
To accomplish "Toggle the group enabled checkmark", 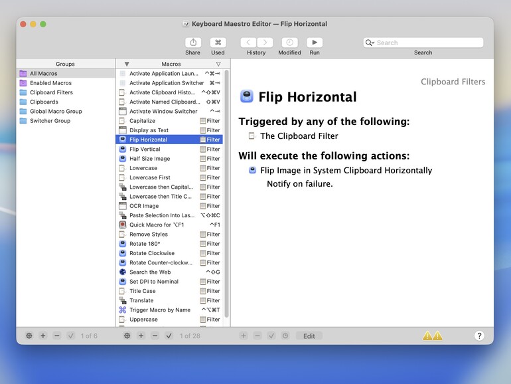I will coord(71,336).
